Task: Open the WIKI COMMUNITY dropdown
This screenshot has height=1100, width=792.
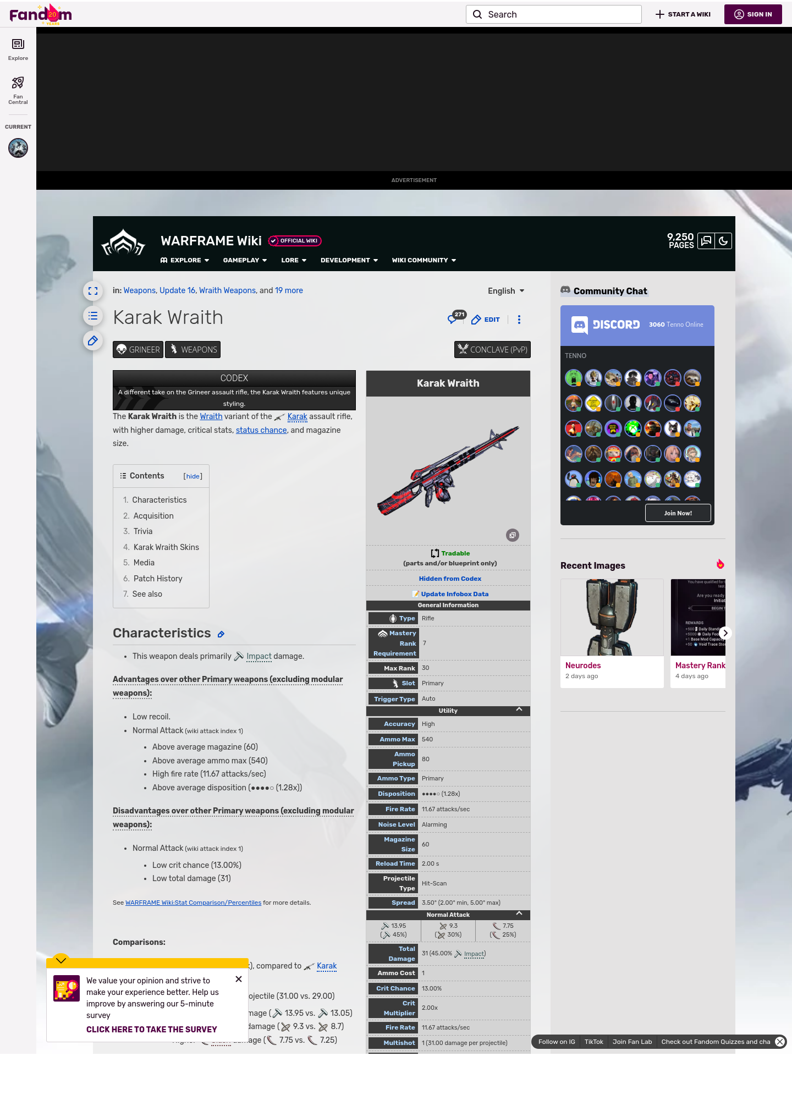Action: pyautogui.click(x=424, y=260)
